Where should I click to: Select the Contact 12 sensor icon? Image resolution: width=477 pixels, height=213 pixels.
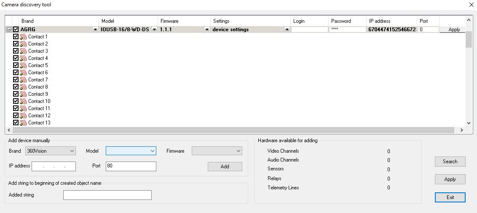tap(23, 116)
